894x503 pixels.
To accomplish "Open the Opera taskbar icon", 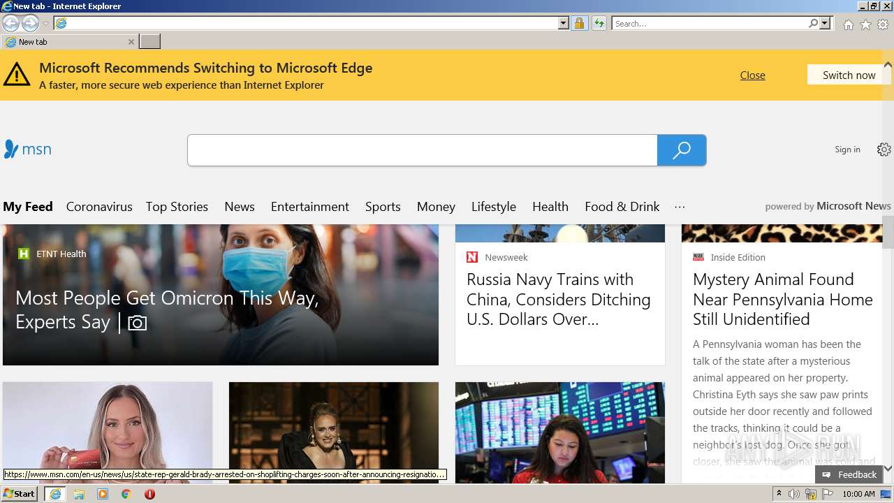I will (149, 494).
